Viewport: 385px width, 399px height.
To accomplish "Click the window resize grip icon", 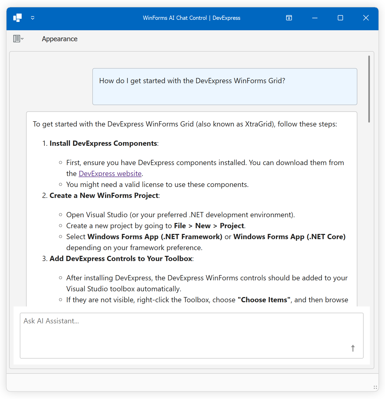I will point(375,387).
